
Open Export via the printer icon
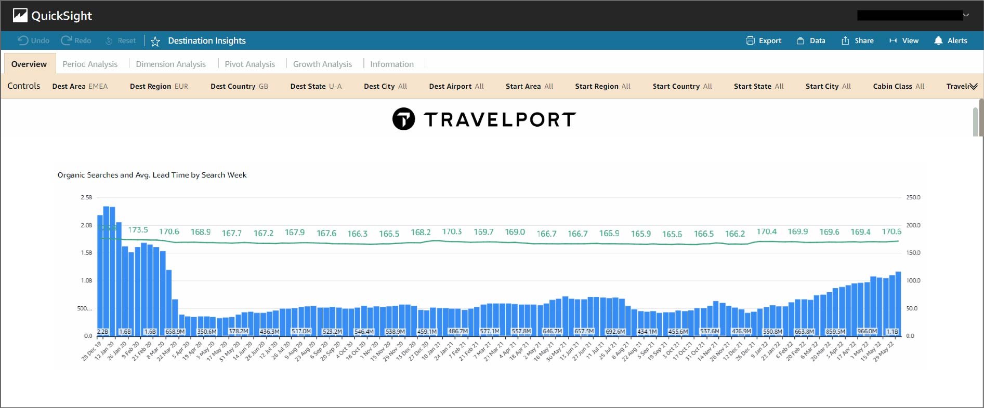point(750,40)
